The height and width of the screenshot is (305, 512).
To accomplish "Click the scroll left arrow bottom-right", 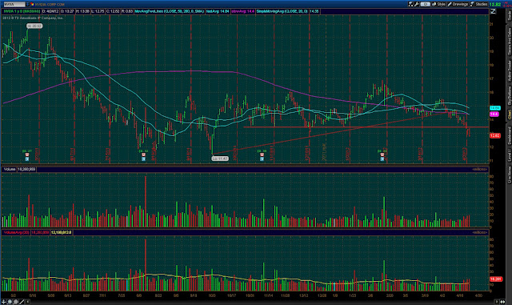I will 497,302.
